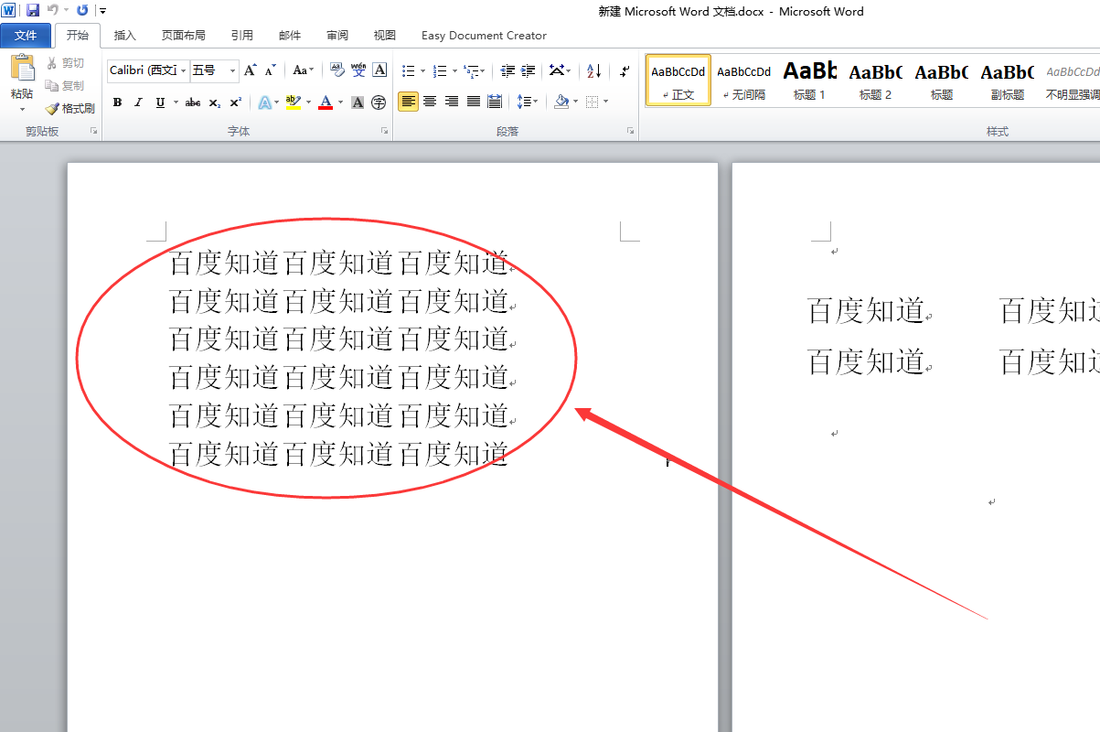Open the underline style dropdown arrow
Viewport: 1100px width, 732px height.
tap(175, 102)
